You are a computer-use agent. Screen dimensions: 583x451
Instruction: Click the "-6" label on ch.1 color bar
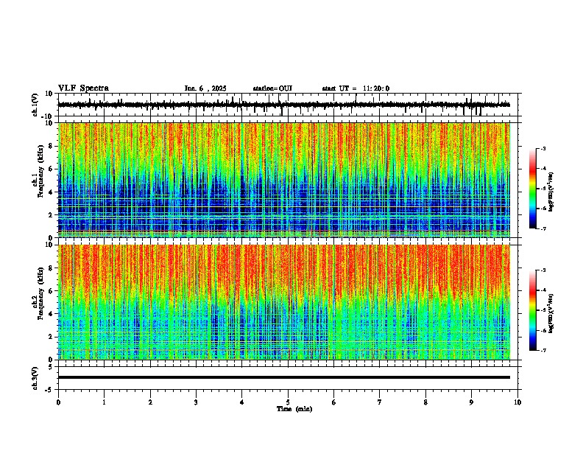(x=543, y=209)
